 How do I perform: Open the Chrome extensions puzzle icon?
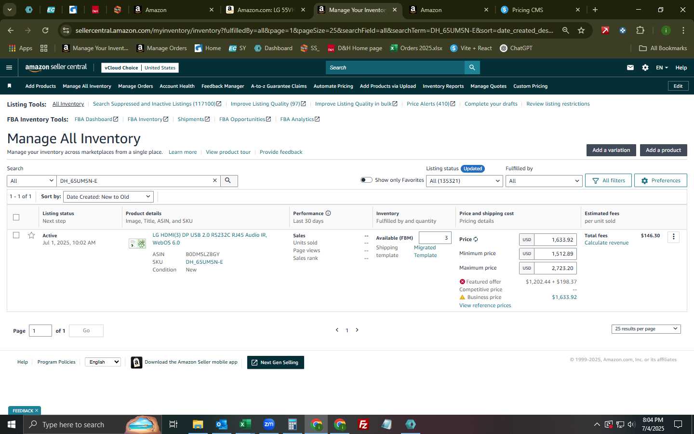click(x=640, y=30)
